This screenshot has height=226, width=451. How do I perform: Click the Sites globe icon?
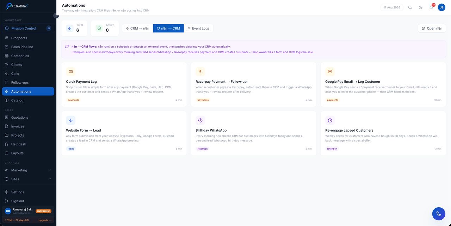(7, 179)
